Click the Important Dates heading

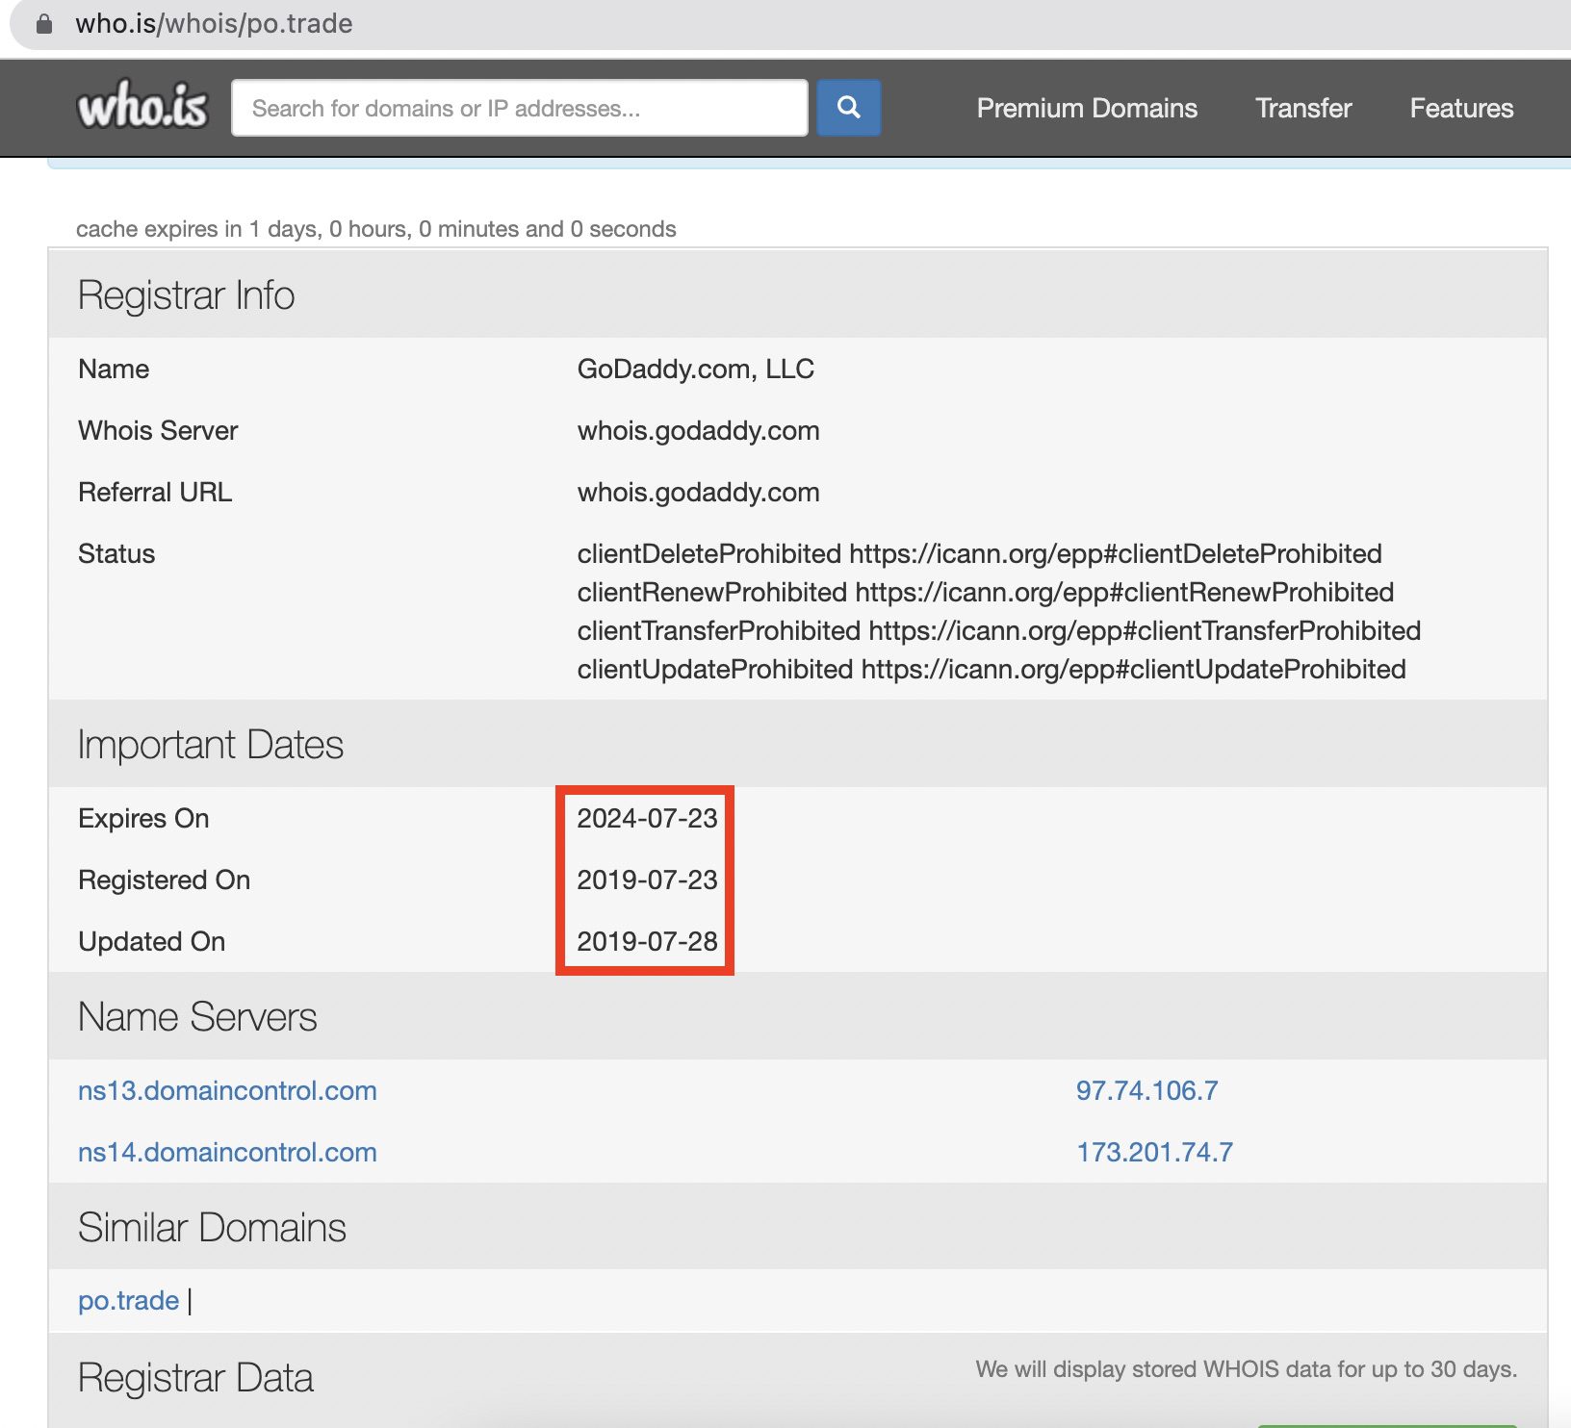point(210,744)
